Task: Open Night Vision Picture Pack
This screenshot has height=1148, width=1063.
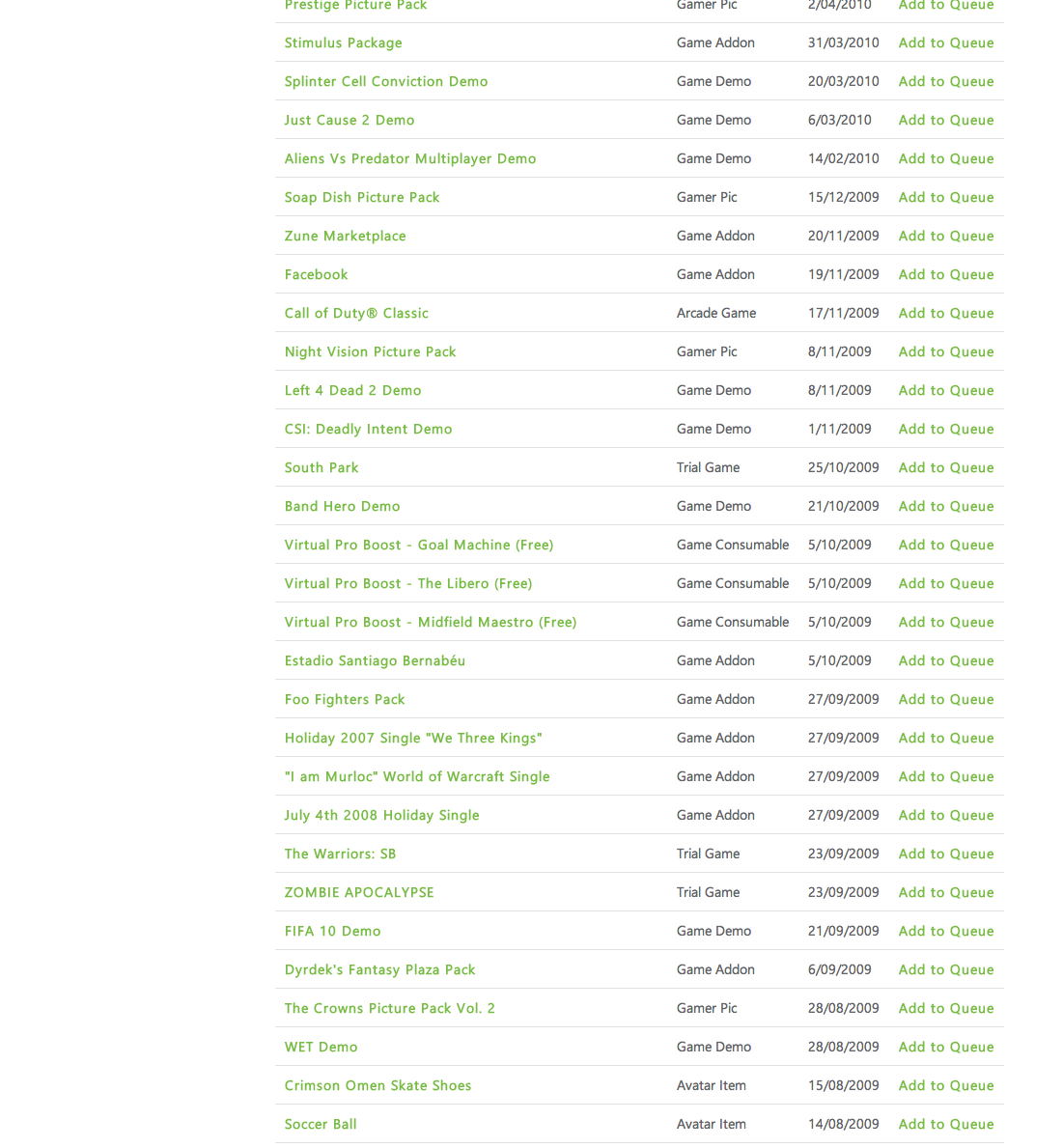Action: coord(370,352)
